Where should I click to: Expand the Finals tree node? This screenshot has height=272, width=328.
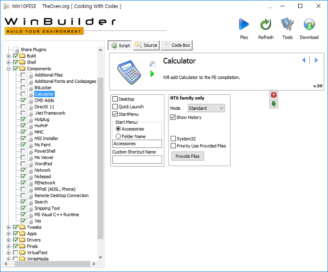[9, 246]
